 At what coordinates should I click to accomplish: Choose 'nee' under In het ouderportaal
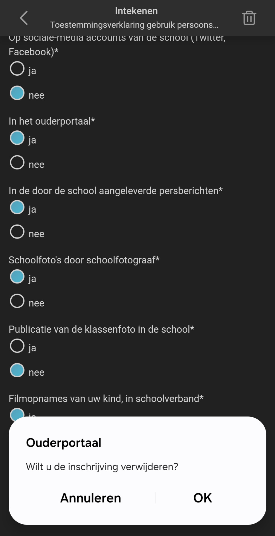17,163
